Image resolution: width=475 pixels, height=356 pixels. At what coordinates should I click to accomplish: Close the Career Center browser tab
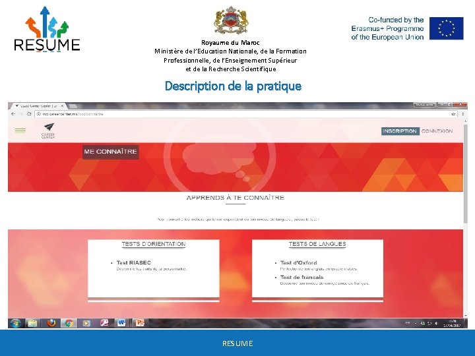coord(62,106)
